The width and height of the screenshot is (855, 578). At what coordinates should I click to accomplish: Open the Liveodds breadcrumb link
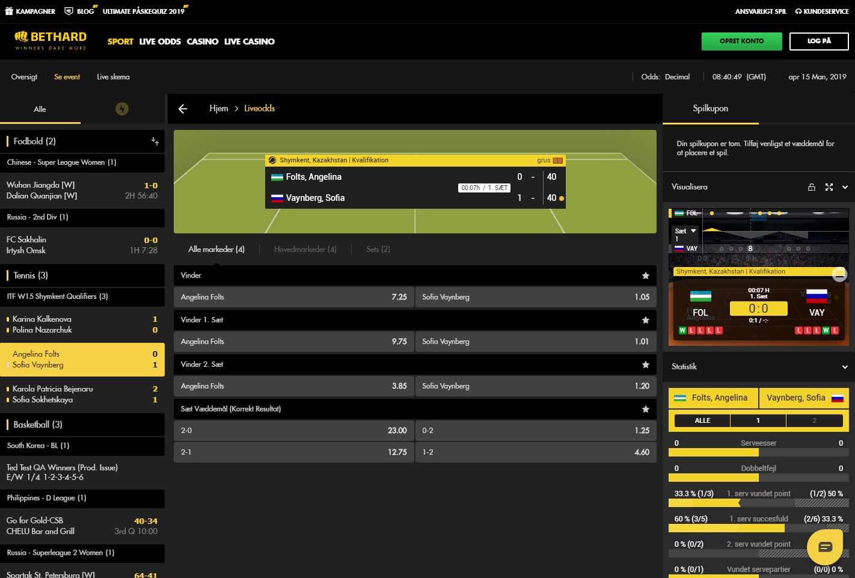click(x=259, y=108)
